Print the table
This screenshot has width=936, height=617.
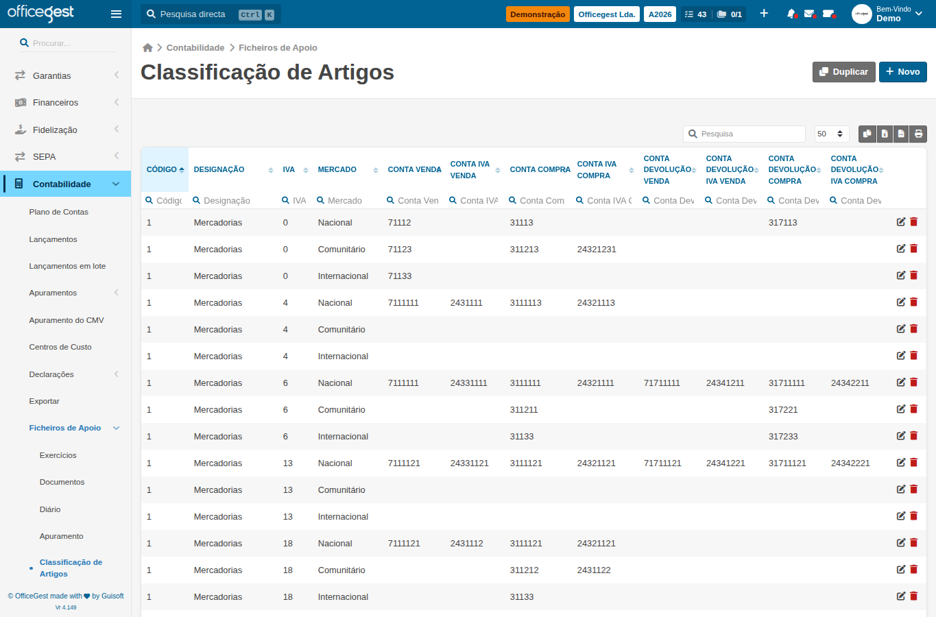pyautogui.click(x=918, y=134)
